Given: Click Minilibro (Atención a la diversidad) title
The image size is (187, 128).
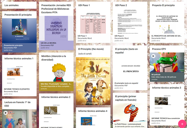Looking at the screenshot, I should 54,58.
